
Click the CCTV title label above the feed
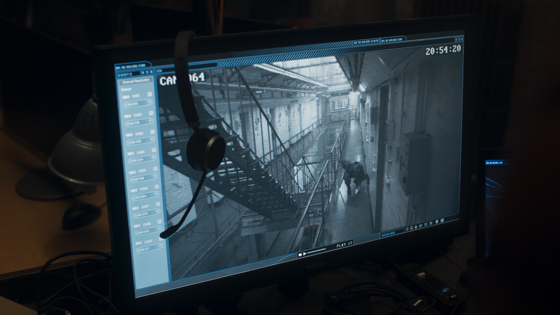point(159,71)
